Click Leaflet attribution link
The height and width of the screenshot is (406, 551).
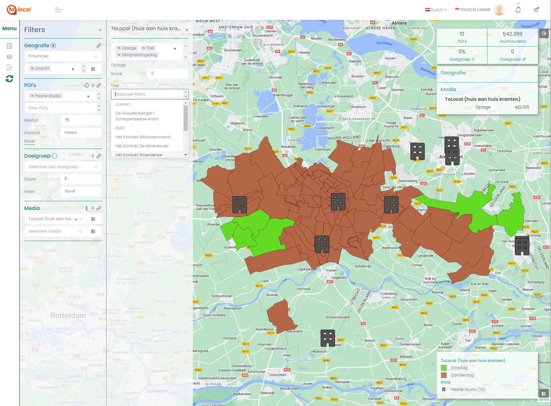pos(544,400)
